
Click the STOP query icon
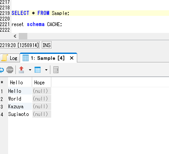[10, 70]
